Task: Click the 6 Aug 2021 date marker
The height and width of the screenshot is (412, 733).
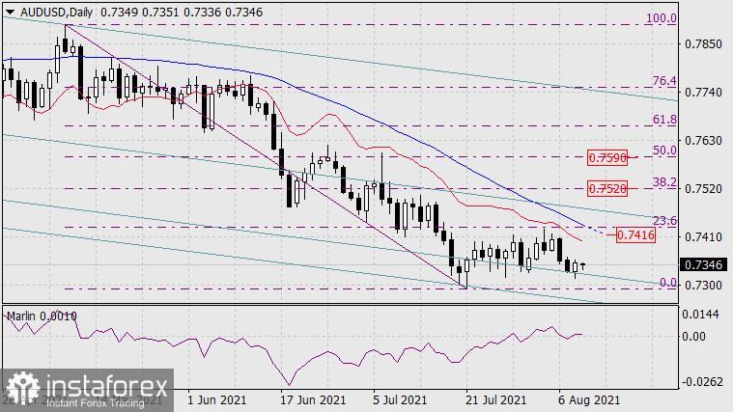Action: 587,399
